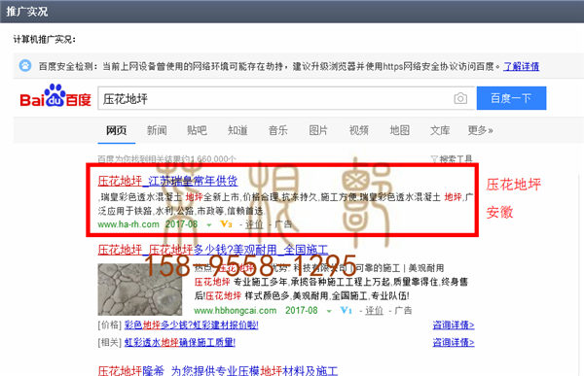Click the 推广实况 title bar text
The height and width of the screenshot is (376, 584).
(x=27, y=12)
